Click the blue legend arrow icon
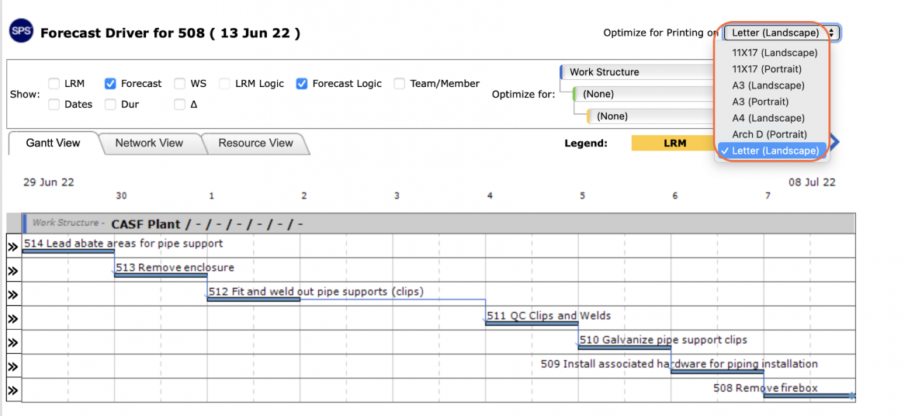Image resolution: width=908 pixels, height=416 pixels. point(834,142)
